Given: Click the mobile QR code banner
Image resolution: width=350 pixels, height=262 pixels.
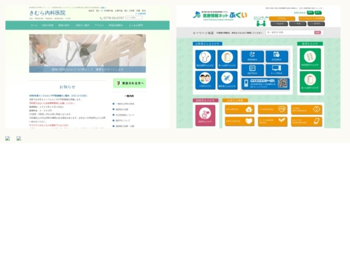Looking at the screenshot, I should coord(265,83).
